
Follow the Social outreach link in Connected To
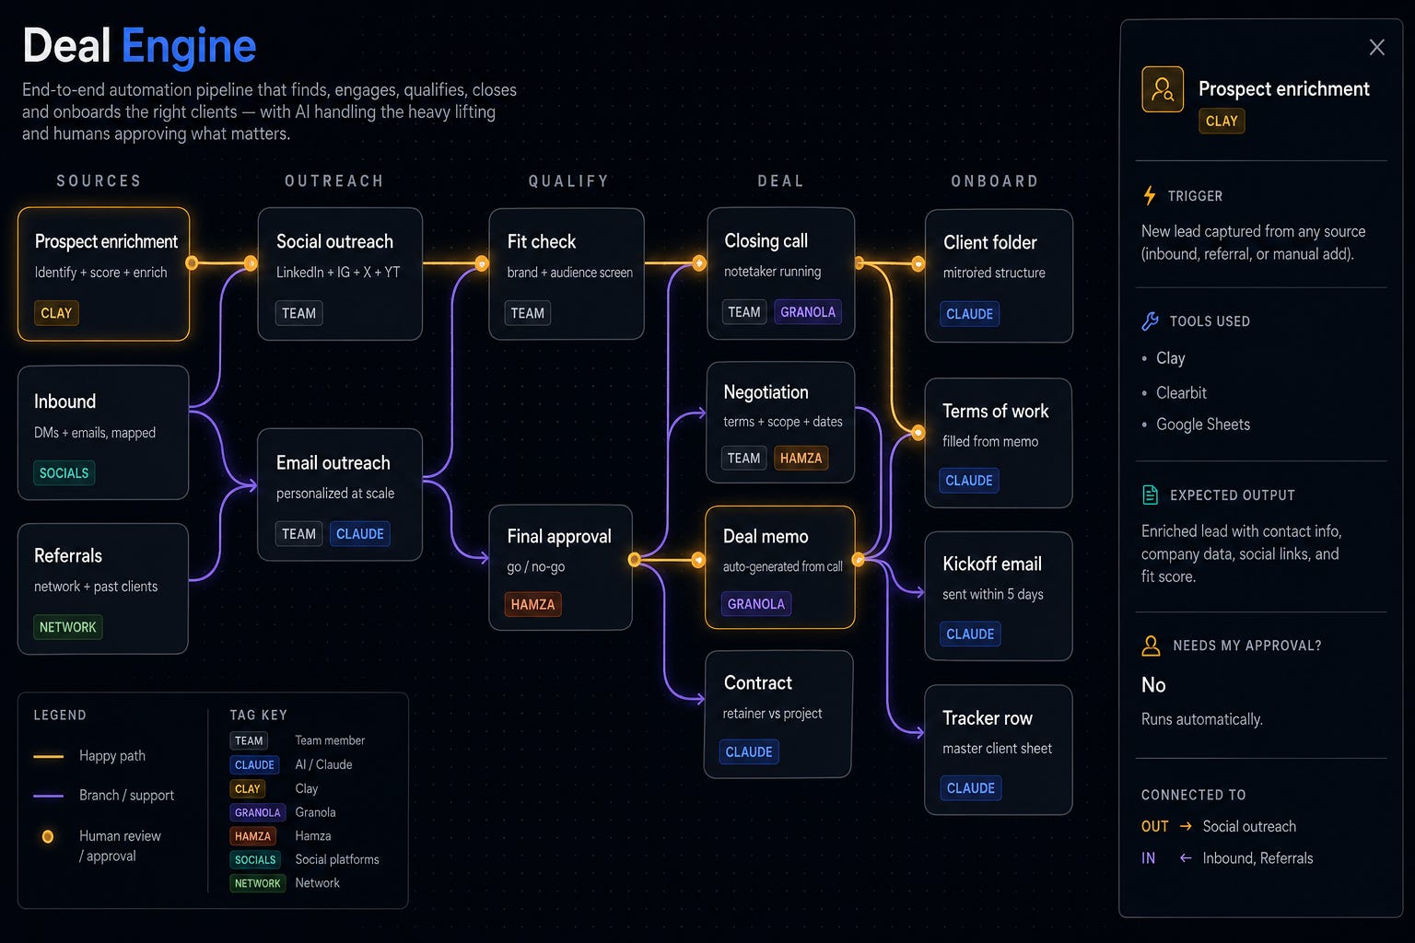pos(1249,826)
